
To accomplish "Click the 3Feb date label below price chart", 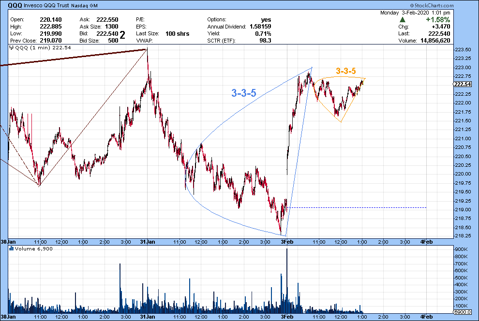I will coord(287,242).
